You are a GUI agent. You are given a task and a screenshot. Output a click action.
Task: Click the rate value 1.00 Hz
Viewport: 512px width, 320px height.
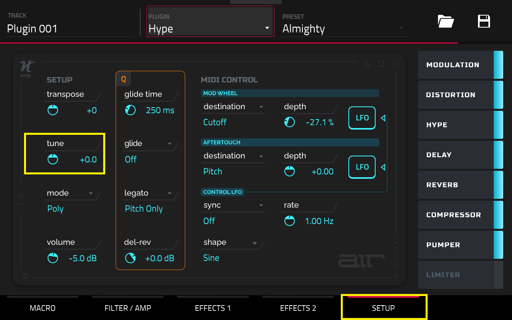(x=319, y=221)
